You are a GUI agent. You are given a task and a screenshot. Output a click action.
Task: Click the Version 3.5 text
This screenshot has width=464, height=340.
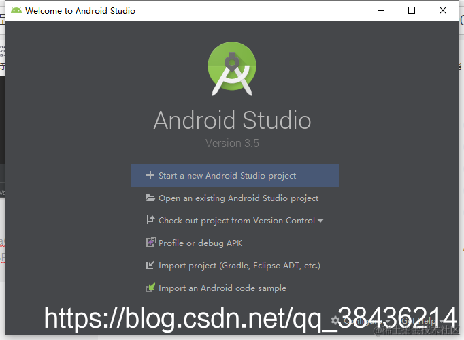[x=232, y=144]
